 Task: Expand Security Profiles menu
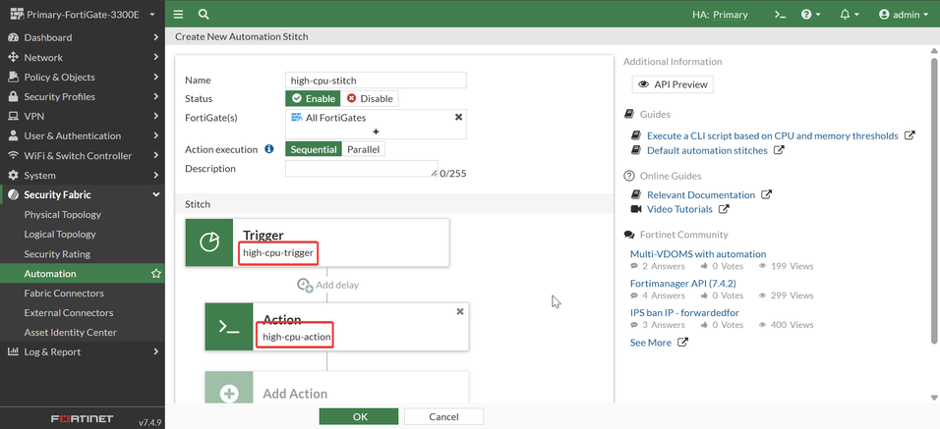point(83,96)
